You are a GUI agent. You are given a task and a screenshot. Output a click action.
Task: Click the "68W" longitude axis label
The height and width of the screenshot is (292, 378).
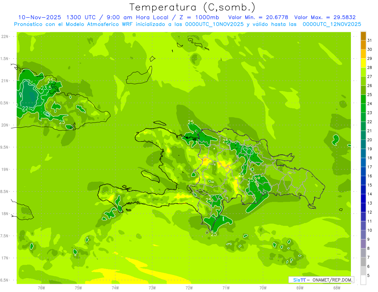tap(337, 288)
